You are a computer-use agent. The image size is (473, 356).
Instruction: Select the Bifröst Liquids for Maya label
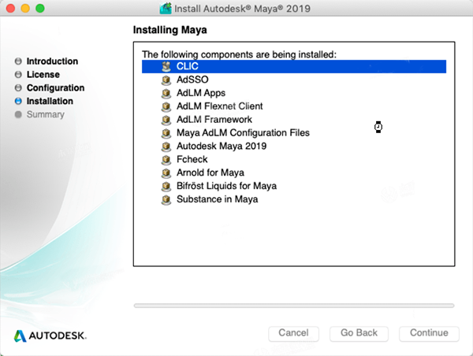226,186
